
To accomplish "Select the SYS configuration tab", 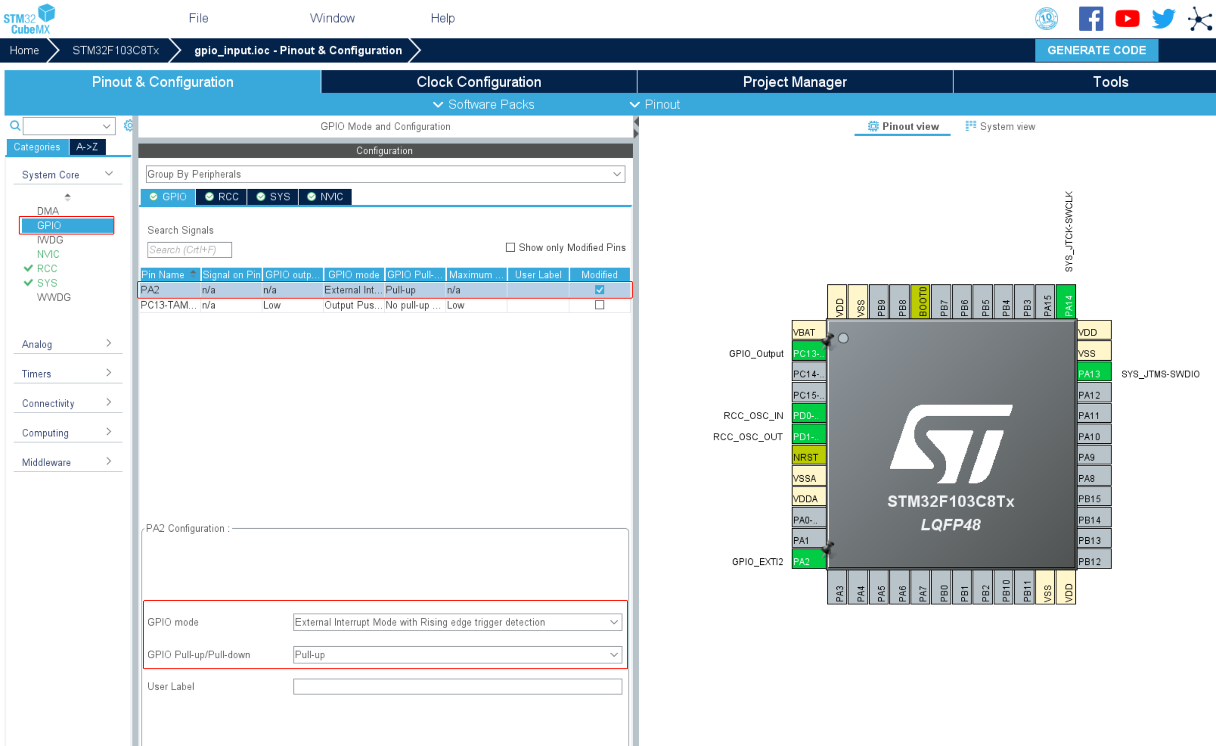I will 273,197.
